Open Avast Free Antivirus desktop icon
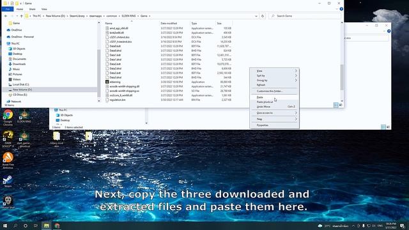The width and height of the screenshot is (409, 230). tap(8, 160)
